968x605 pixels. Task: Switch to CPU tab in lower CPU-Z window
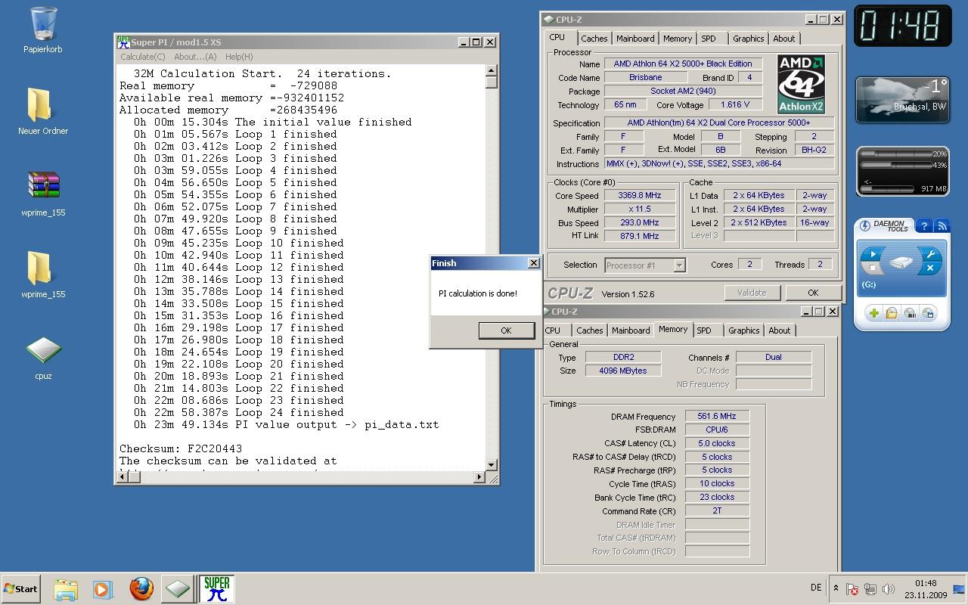click(x=553, y=330)
